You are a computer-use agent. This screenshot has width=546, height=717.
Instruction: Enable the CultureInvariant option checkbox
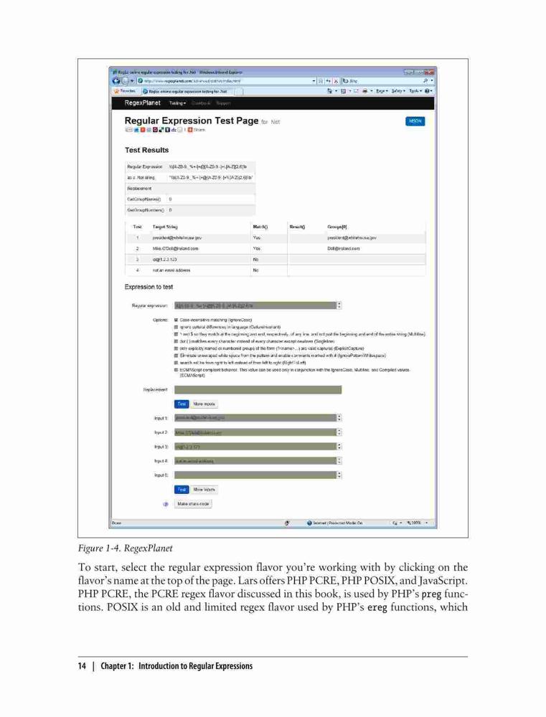tap(176, 328)
